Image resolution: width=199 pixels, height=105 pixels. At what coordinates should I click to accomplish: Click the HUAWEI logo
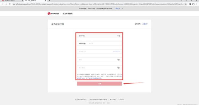pos(53,14)
